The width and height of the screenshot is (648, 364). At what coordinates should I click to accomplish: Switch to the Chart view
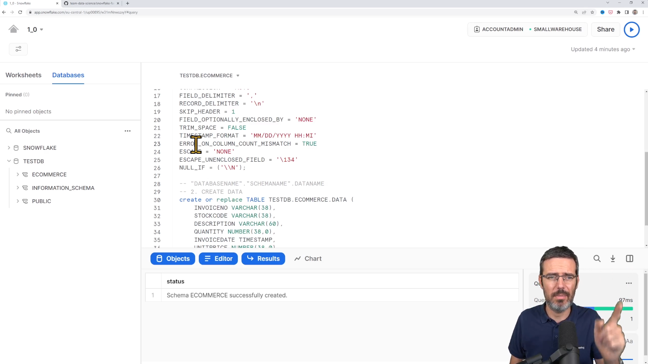point(308,259)
